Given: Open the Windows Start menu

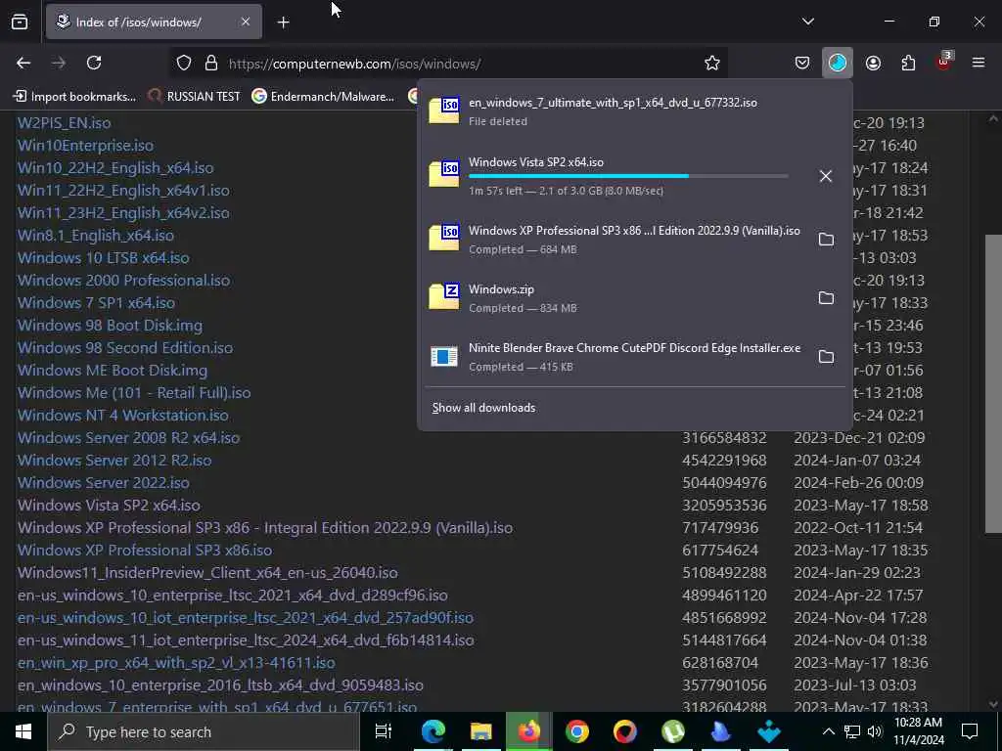Looking at the screenshot, I should click(23, 731).
